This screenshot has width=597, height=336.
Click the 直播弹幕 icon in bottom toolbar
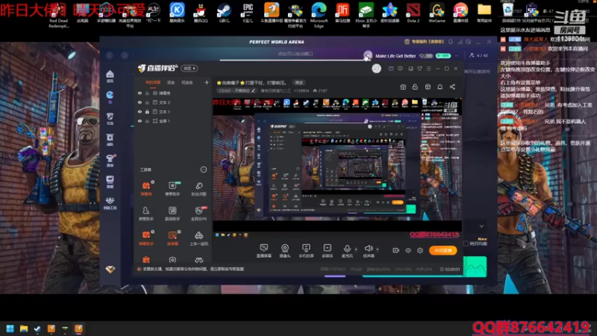pos(264,251)
